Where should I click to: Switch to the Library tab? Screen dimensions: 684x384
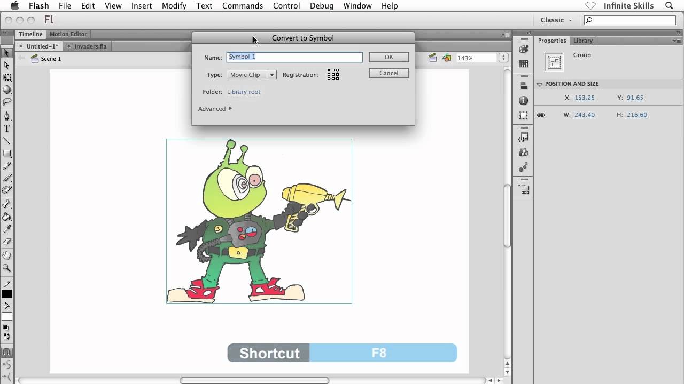pyautogui.click(x=582, y=41)
